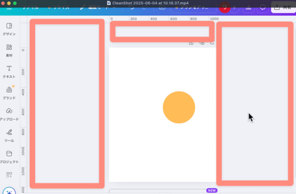The height and width of the screenshot is (194, 296).
Task: Open the analytics bar chart icon
Action: click(x=249, y=8)
